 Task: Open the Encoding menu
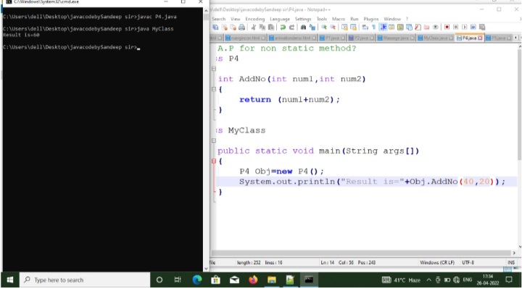tap(255, 19)
